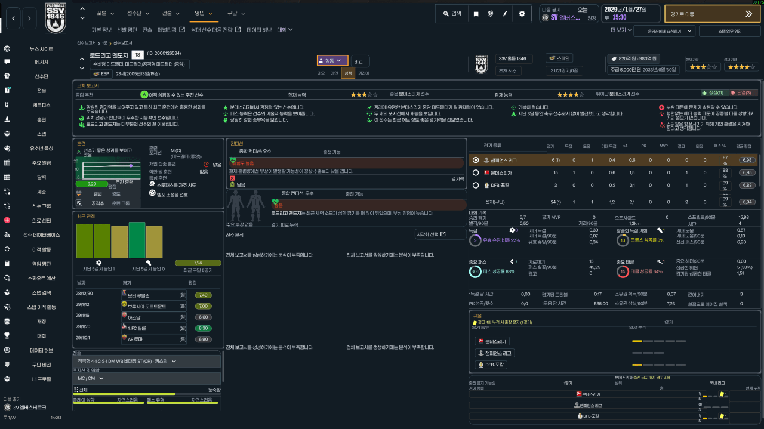Screen dimensions: 764x429
Task: Open 선수단 squad shirt icon in sidebar
Action: pos(7,76)
